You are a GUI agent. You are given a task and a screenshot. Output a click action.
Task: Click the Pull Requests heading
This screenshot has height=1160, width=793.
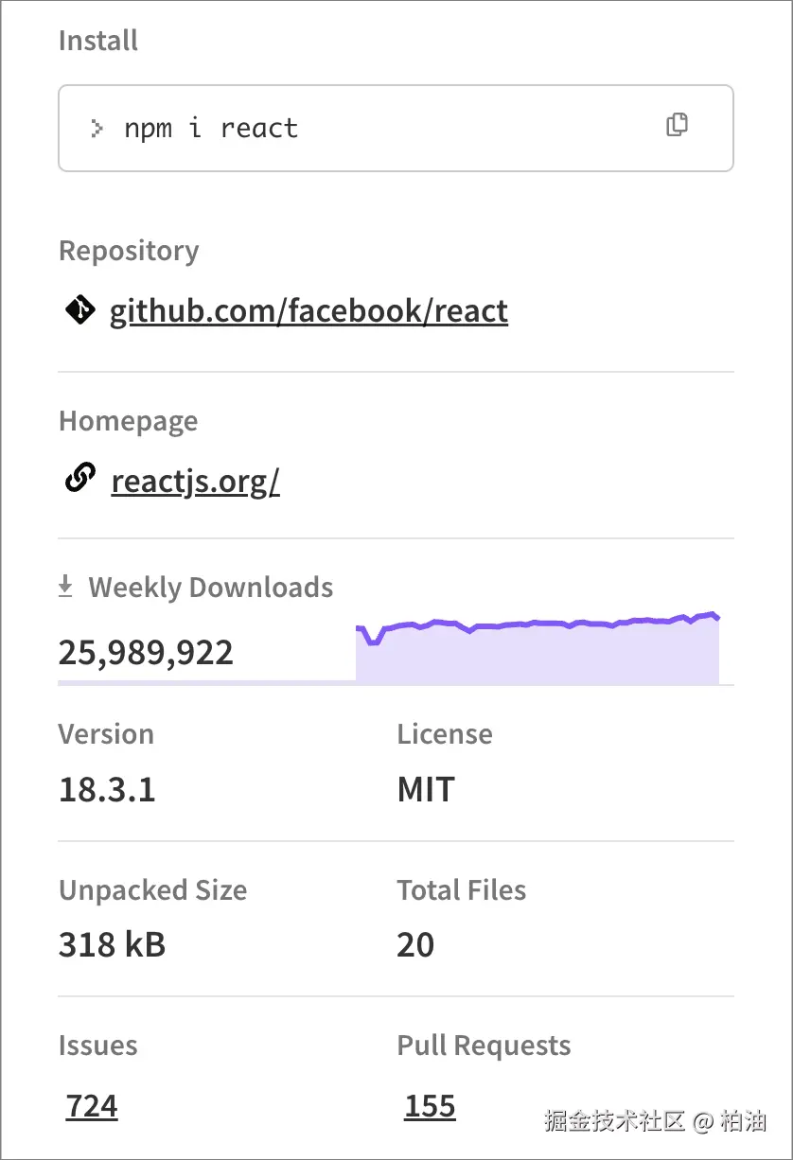coord(484,1046)
